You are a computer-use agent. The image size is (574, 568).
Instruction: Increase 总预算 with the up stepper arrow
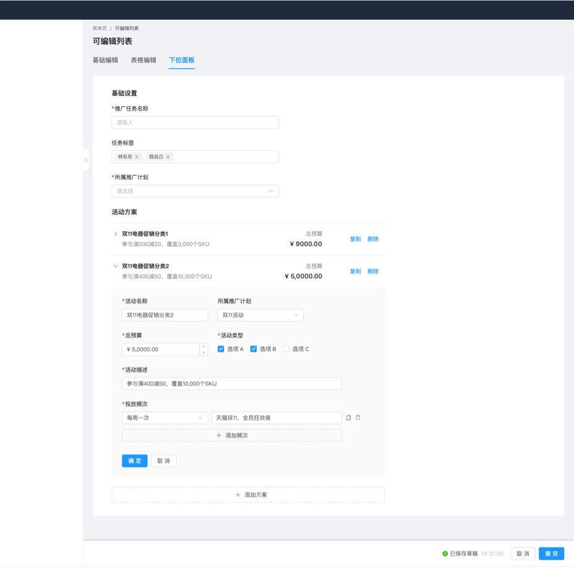tap(204, 346)
